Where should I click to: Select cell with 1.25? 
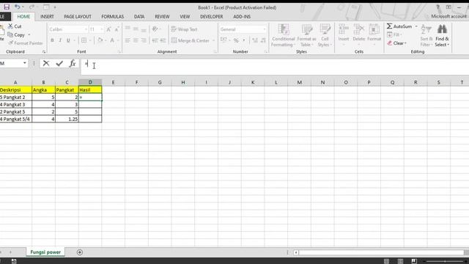click(x=67, y=119)
